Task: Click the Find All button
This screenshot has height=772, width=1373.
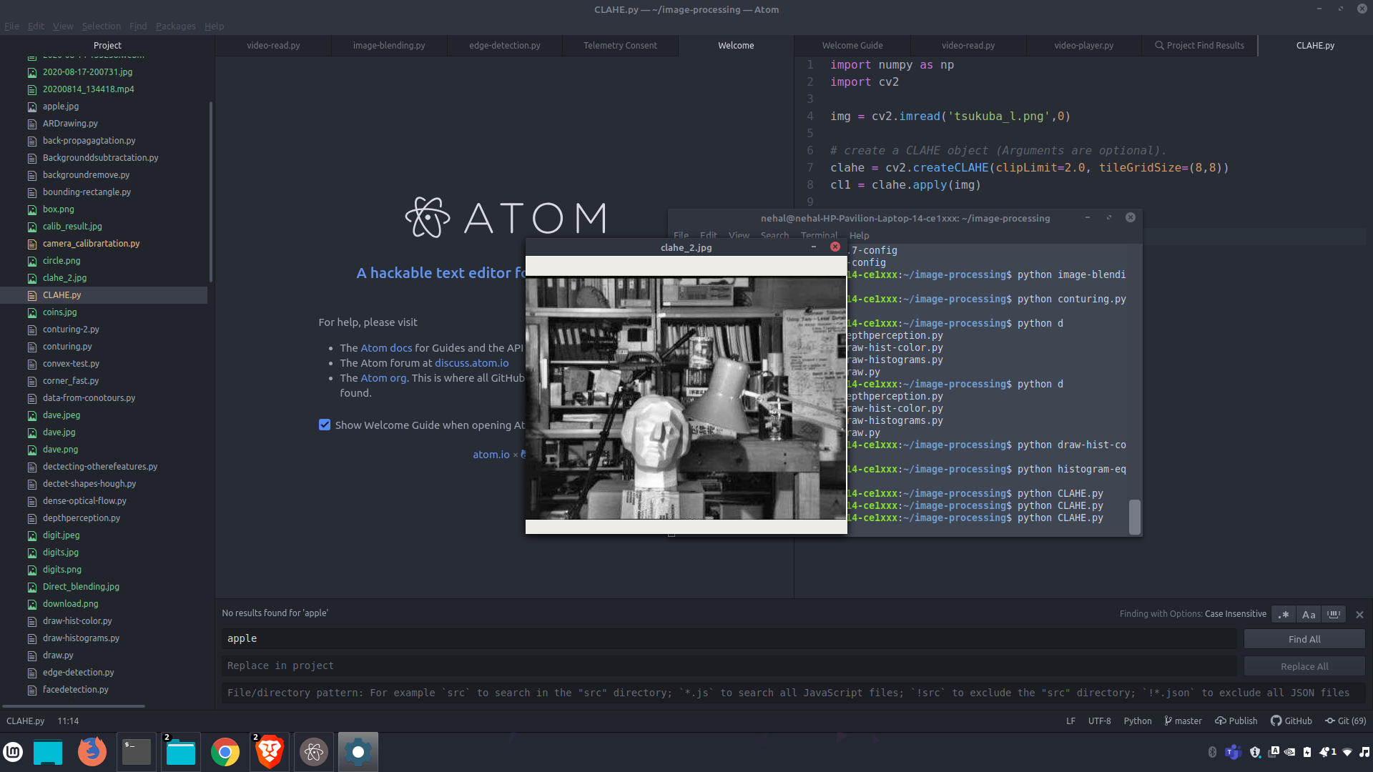Action: [1304, 639]
